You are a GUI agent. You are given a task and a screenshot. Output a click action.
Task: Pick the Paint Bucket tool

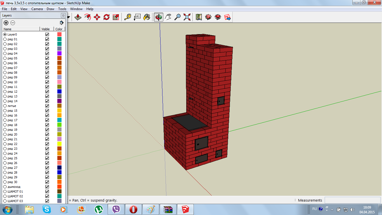[x=147, y=17]
